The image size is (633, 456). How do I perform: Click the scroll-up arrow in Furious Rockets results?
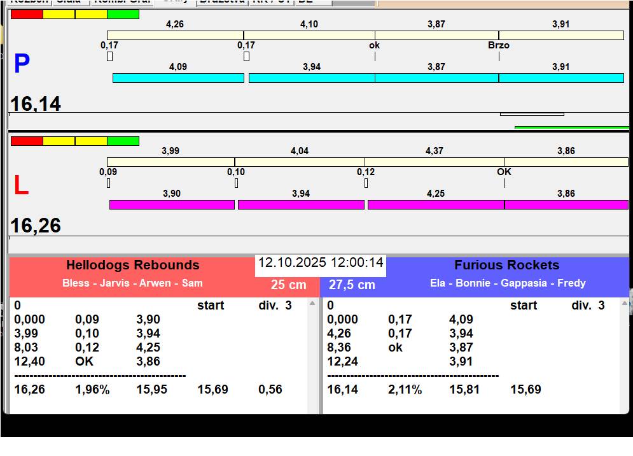tap(625, 303)
